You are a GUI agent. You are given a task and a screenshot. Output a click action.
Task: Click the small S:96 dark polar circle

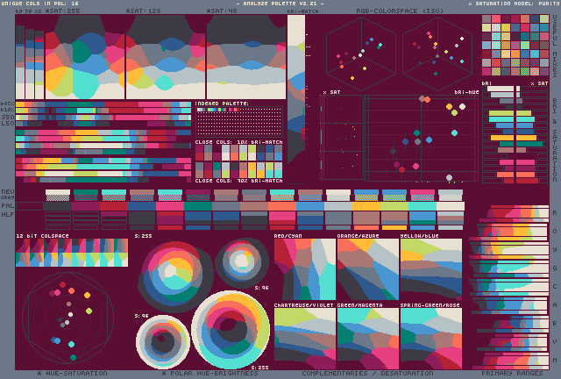[242, 262]
